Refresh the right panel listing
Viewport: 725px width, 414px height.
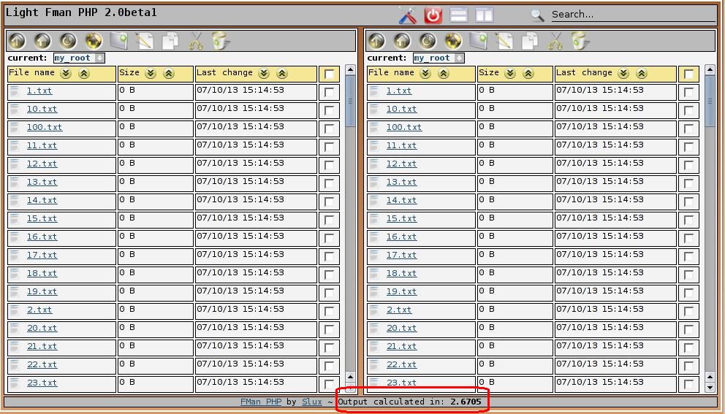(x=428, y=41)
